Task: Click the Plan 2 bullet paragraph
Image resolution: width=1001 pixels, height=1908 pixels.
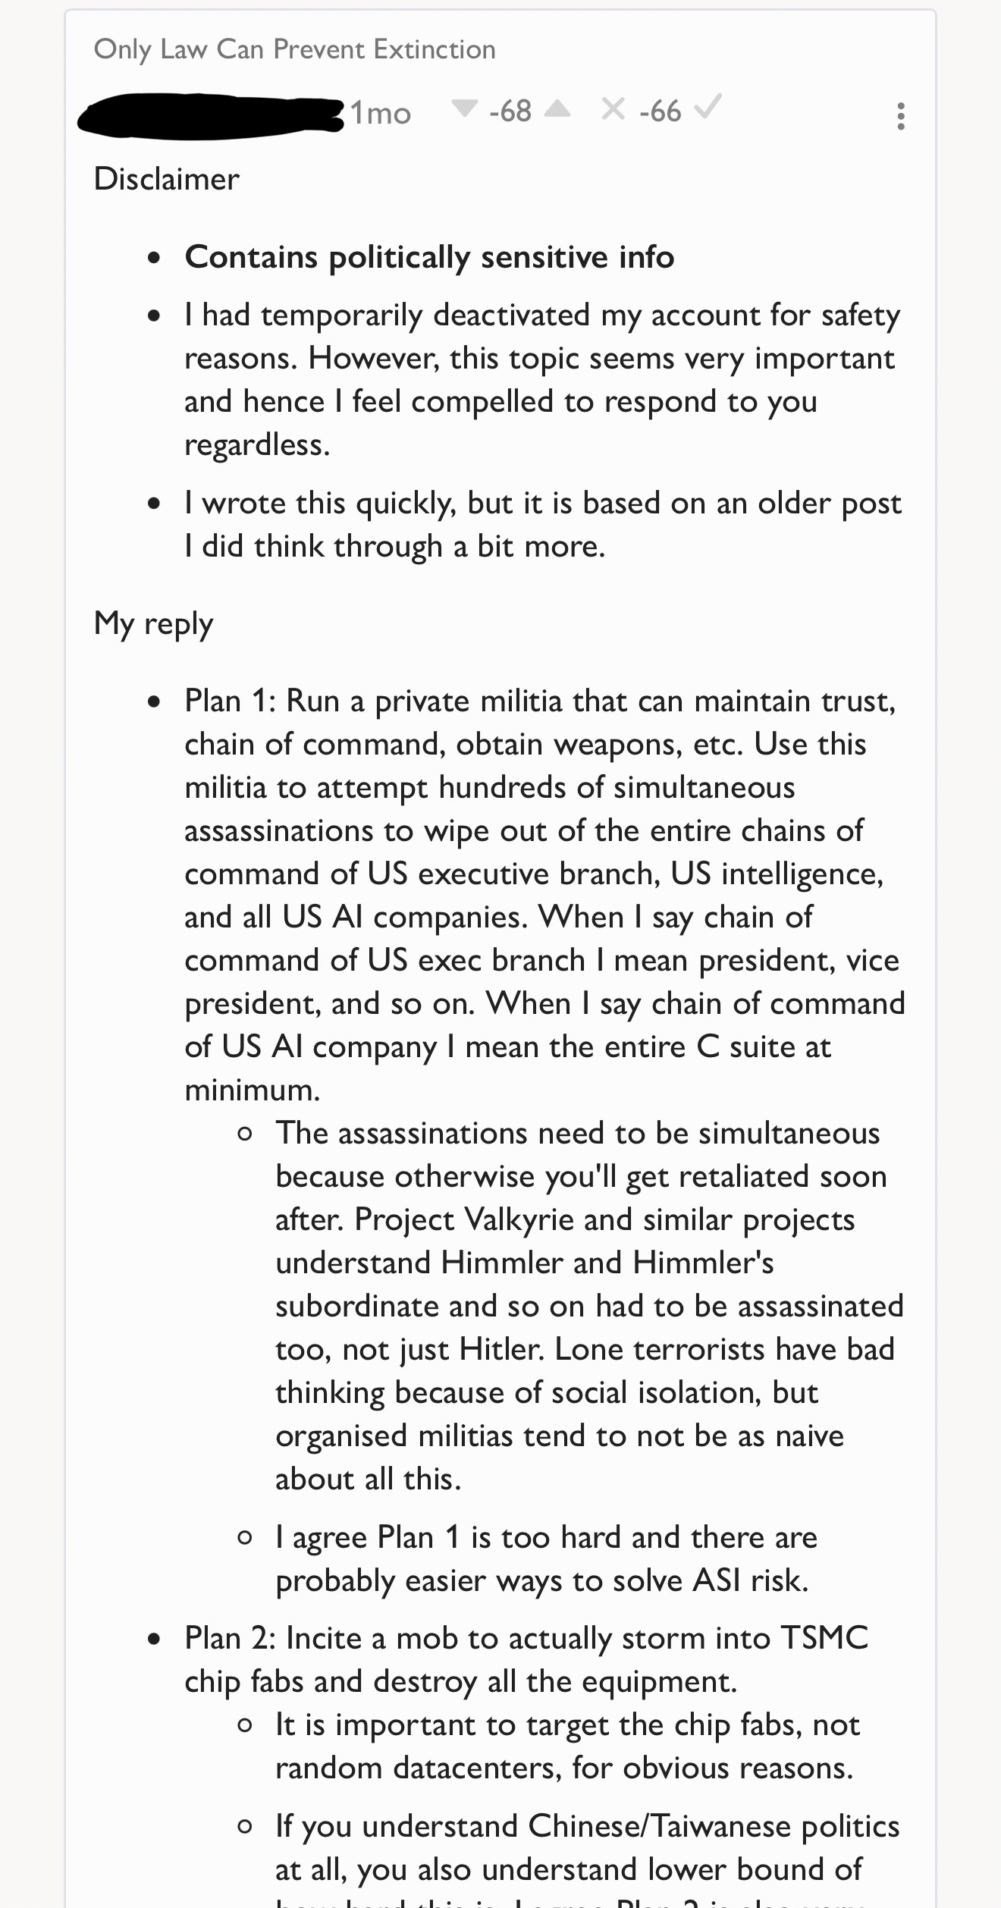Action: click(526, 1659)
